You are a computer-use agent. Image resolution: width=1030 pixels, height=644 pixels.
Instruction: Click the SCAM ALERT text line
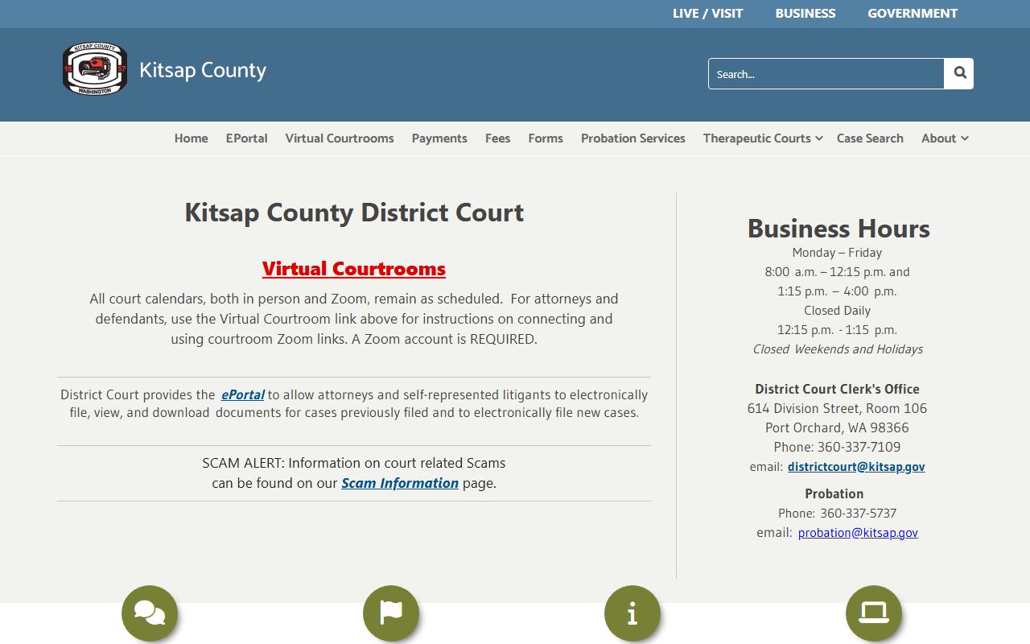pos(354,463)
